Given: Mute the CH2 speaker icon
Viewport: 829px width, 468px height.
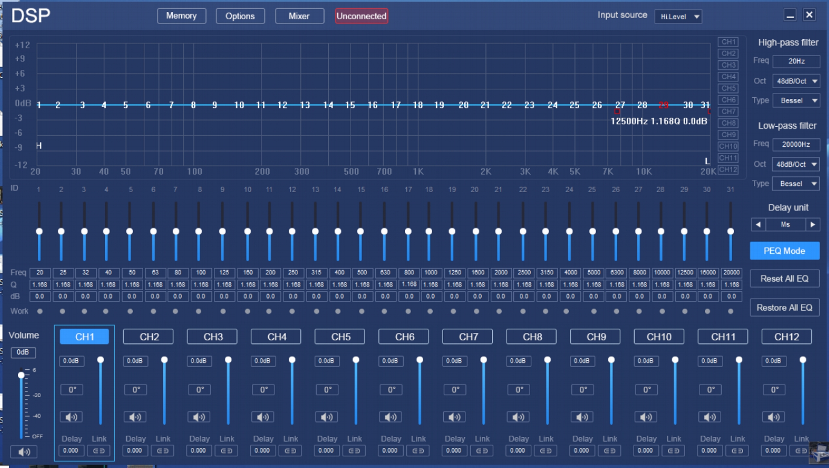Looking at the screenshot, I should tap(135, 417).
